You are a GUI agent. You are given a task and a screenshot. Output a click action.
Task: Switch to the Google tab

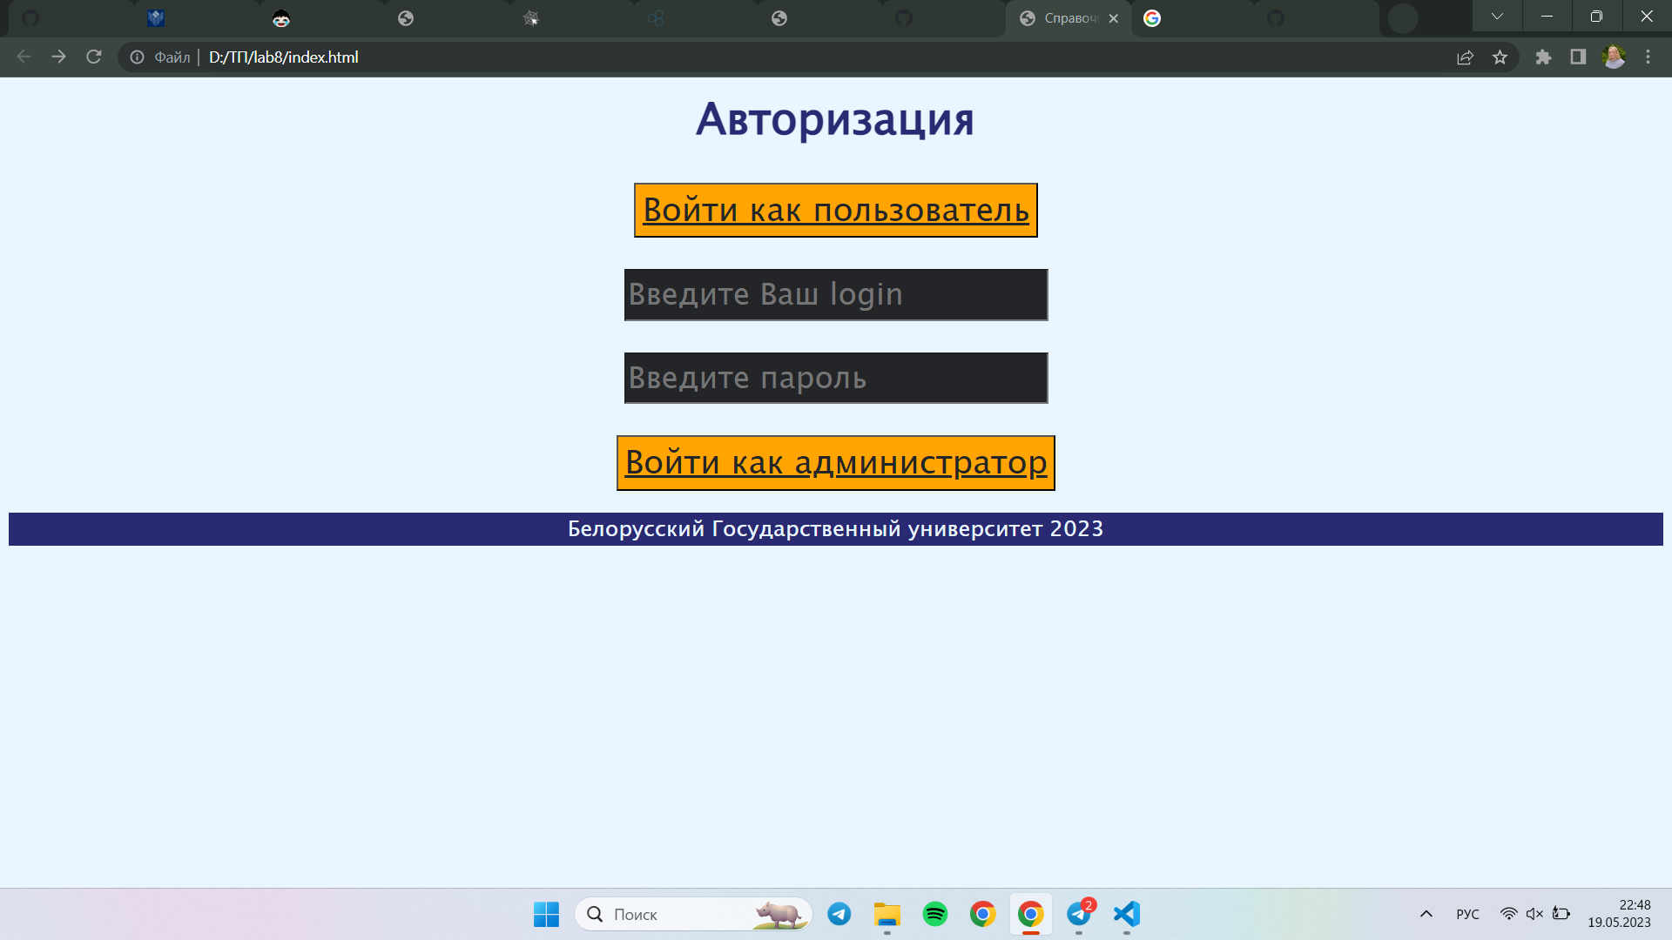coord(1153,17)
